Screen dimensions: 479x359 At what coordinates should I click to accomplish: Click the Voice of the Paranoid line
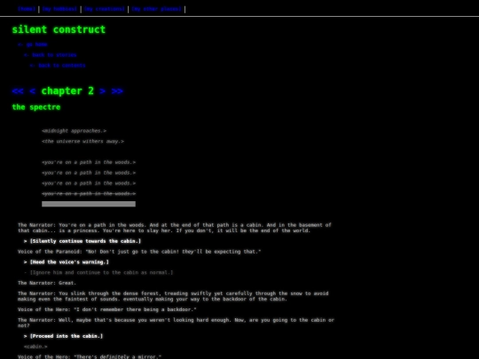[139, 252]
